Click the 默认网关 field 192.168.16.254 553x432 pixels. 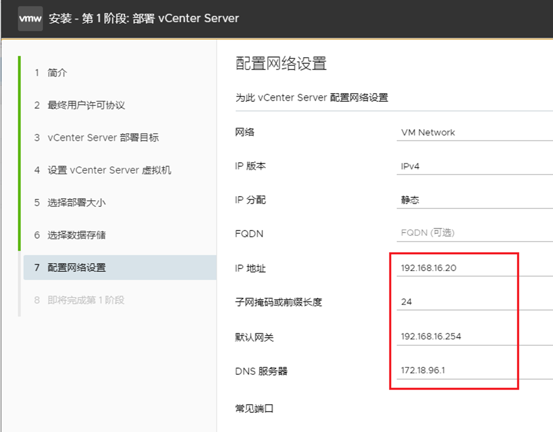(475, 336)
